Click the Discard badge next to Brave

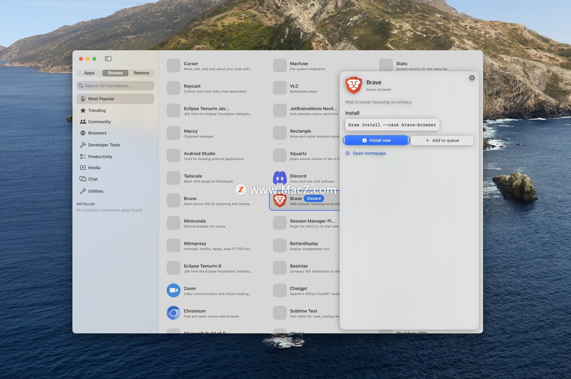tap(314, 198)
